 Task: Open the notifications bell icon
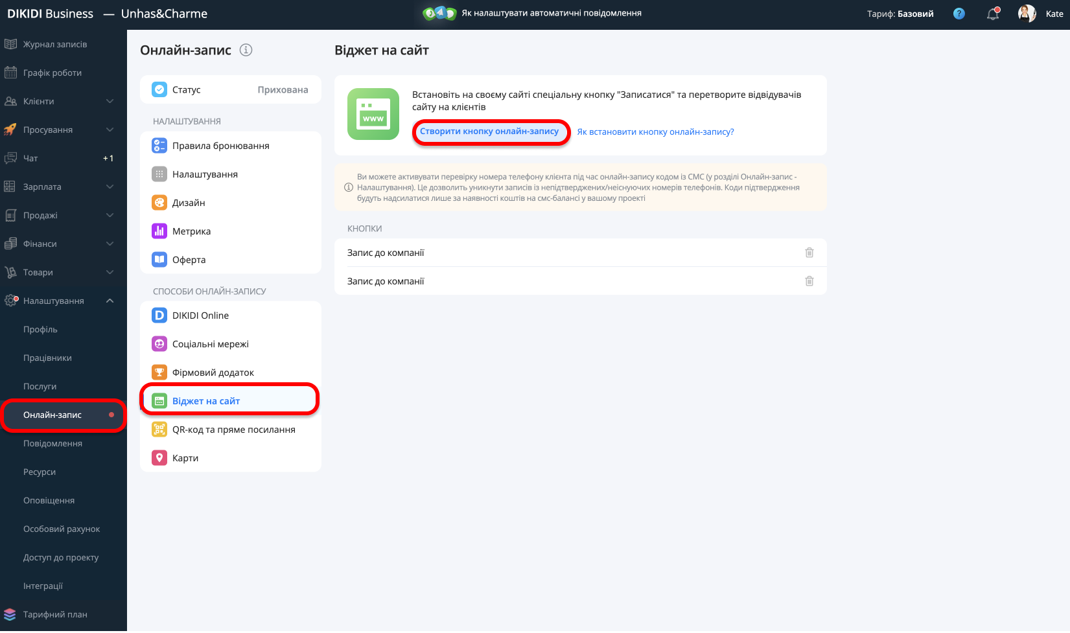coord(993,14)
